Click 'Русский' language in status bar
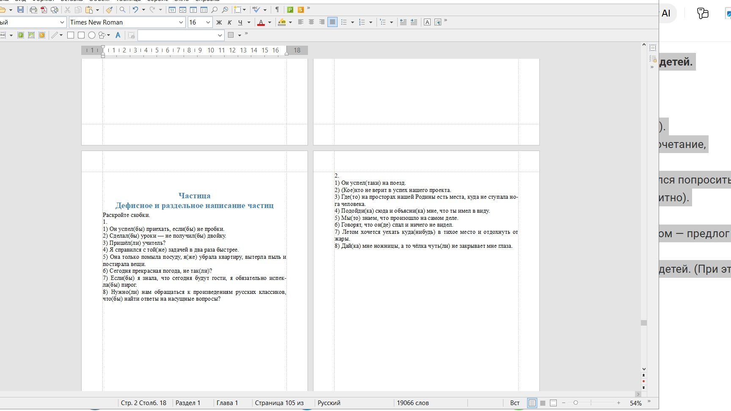The height and width of the screenshot is (411, 731). click(x=329, y=403)
